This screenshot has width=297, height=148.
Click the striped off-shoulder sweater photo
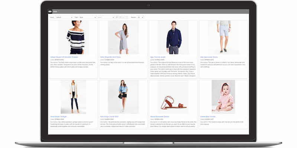point(74,37)
